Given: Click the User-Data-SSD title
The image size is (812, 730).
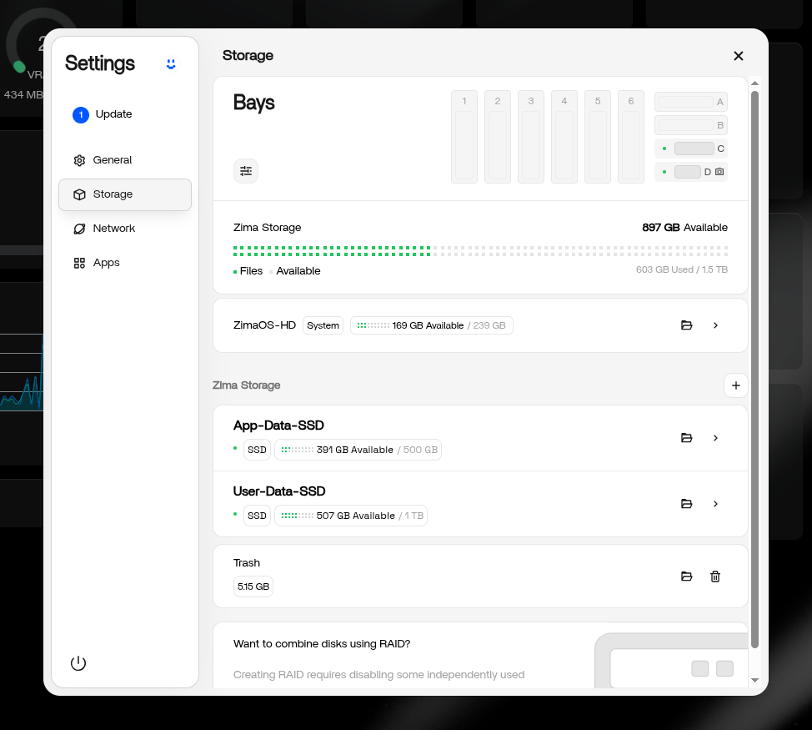Looking at the screenshot, I should (x=279, y=491).
